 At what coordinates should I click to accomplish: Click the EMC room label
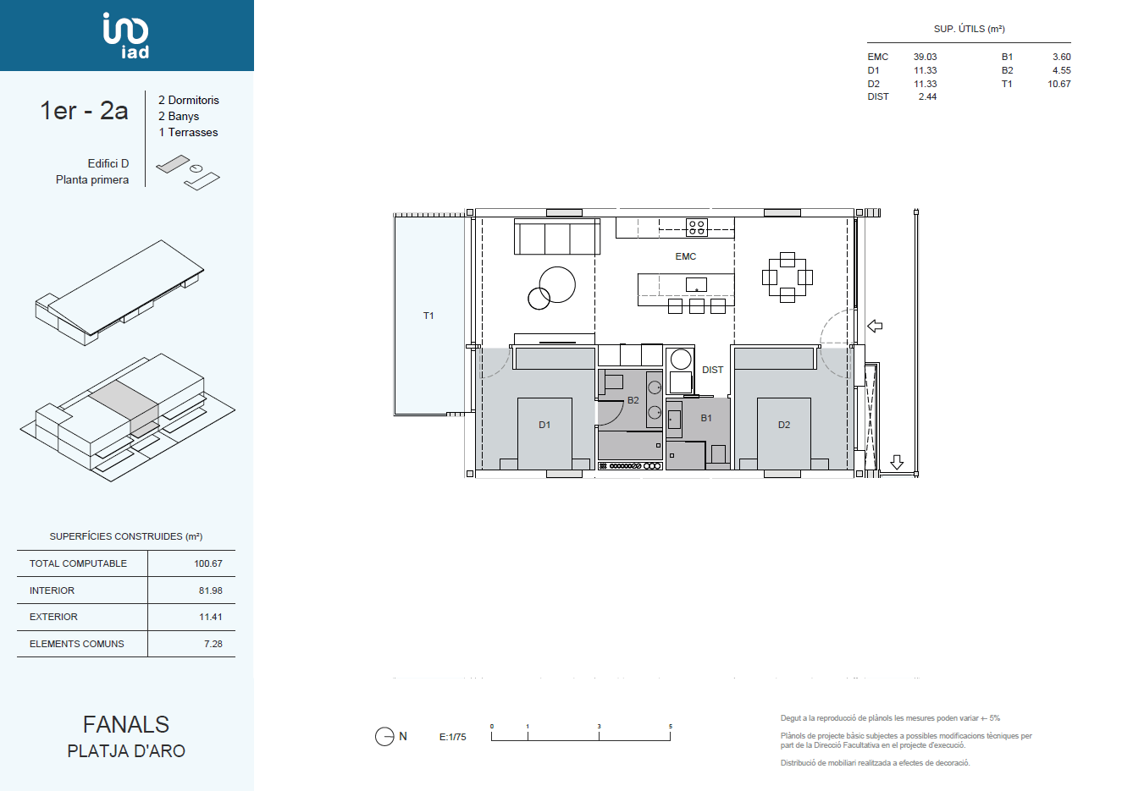pyautogui.click(x=686, y=256)
